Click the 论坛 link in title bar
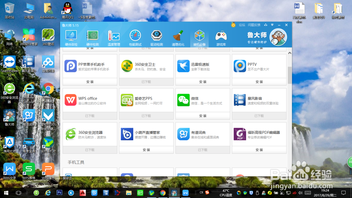 242,25
